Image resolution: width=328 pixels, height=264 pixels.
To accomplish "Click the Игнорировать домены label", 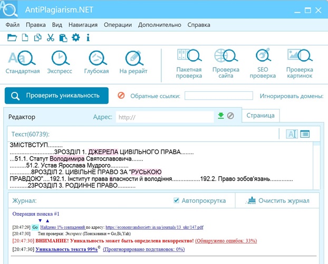I will pos(292,96).
